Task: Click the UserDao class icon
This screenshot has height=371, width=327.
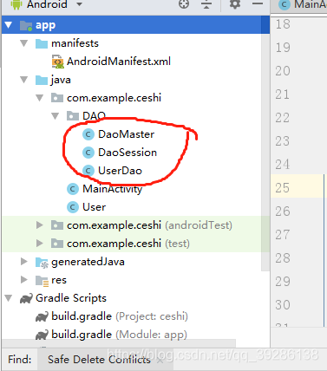Action: coord(88,171)
